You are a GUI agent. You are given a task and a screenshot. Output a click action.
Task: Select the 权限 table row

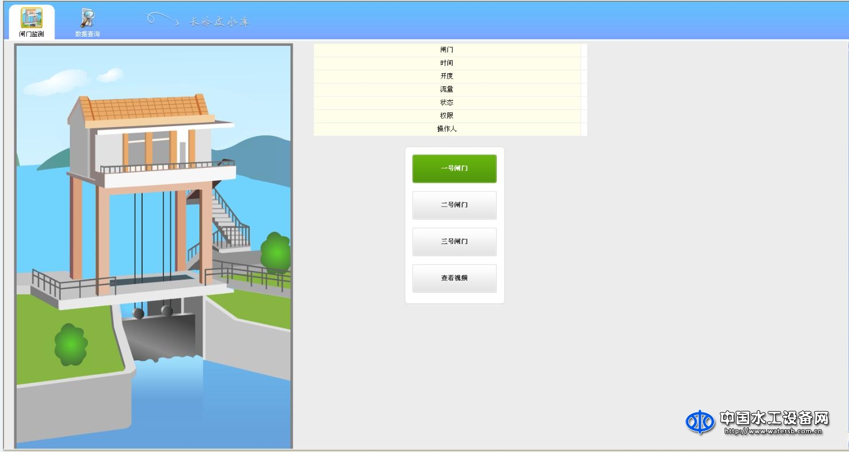coord(447,116)
